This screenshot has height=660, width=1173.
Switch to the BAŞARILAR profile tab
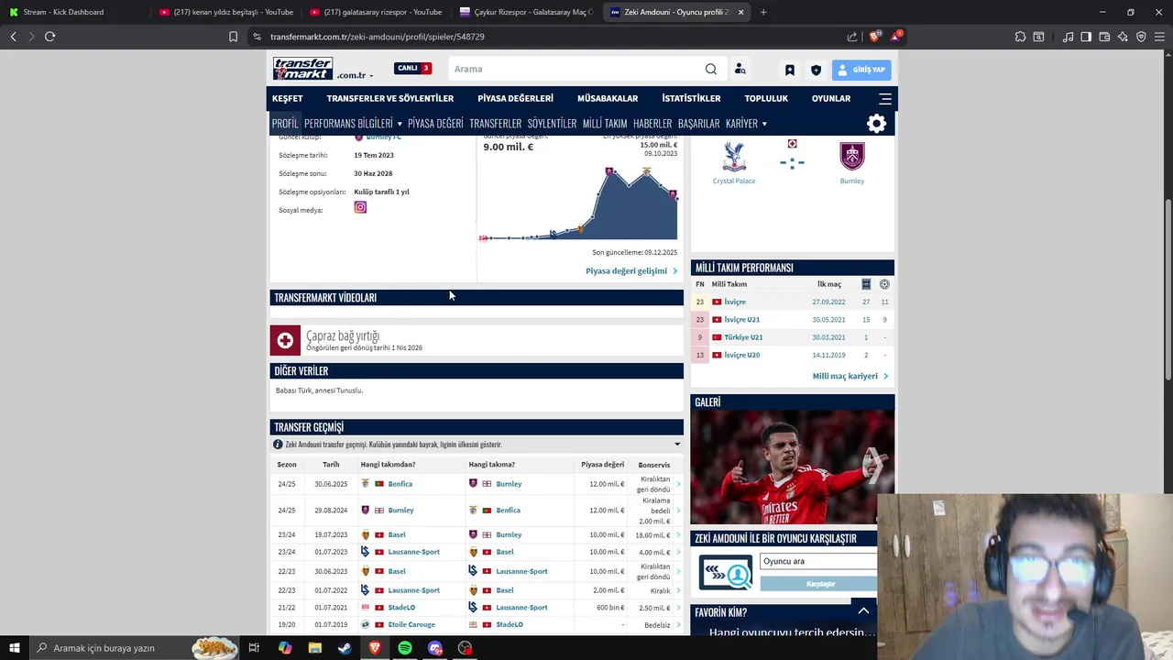[x=698, y=124]
